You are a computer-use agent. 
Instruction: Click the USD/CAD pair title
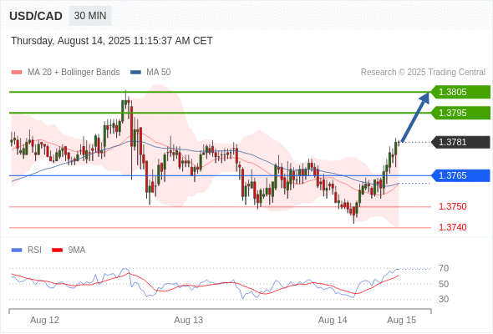click(x=36, y=16)
